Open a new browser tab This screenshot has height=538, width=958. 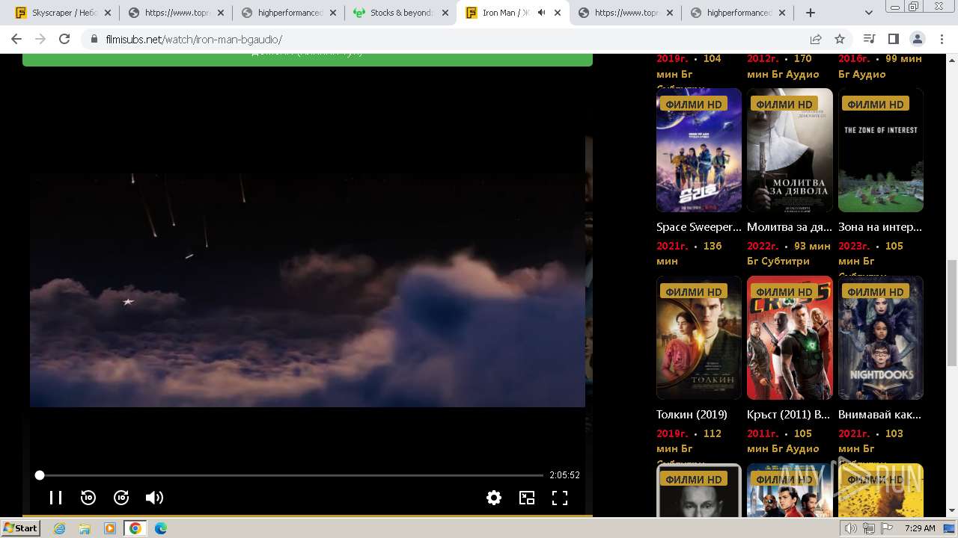coord(811,13)
